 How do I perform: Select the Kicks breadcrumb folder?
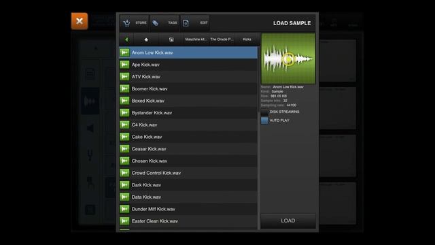247,39
